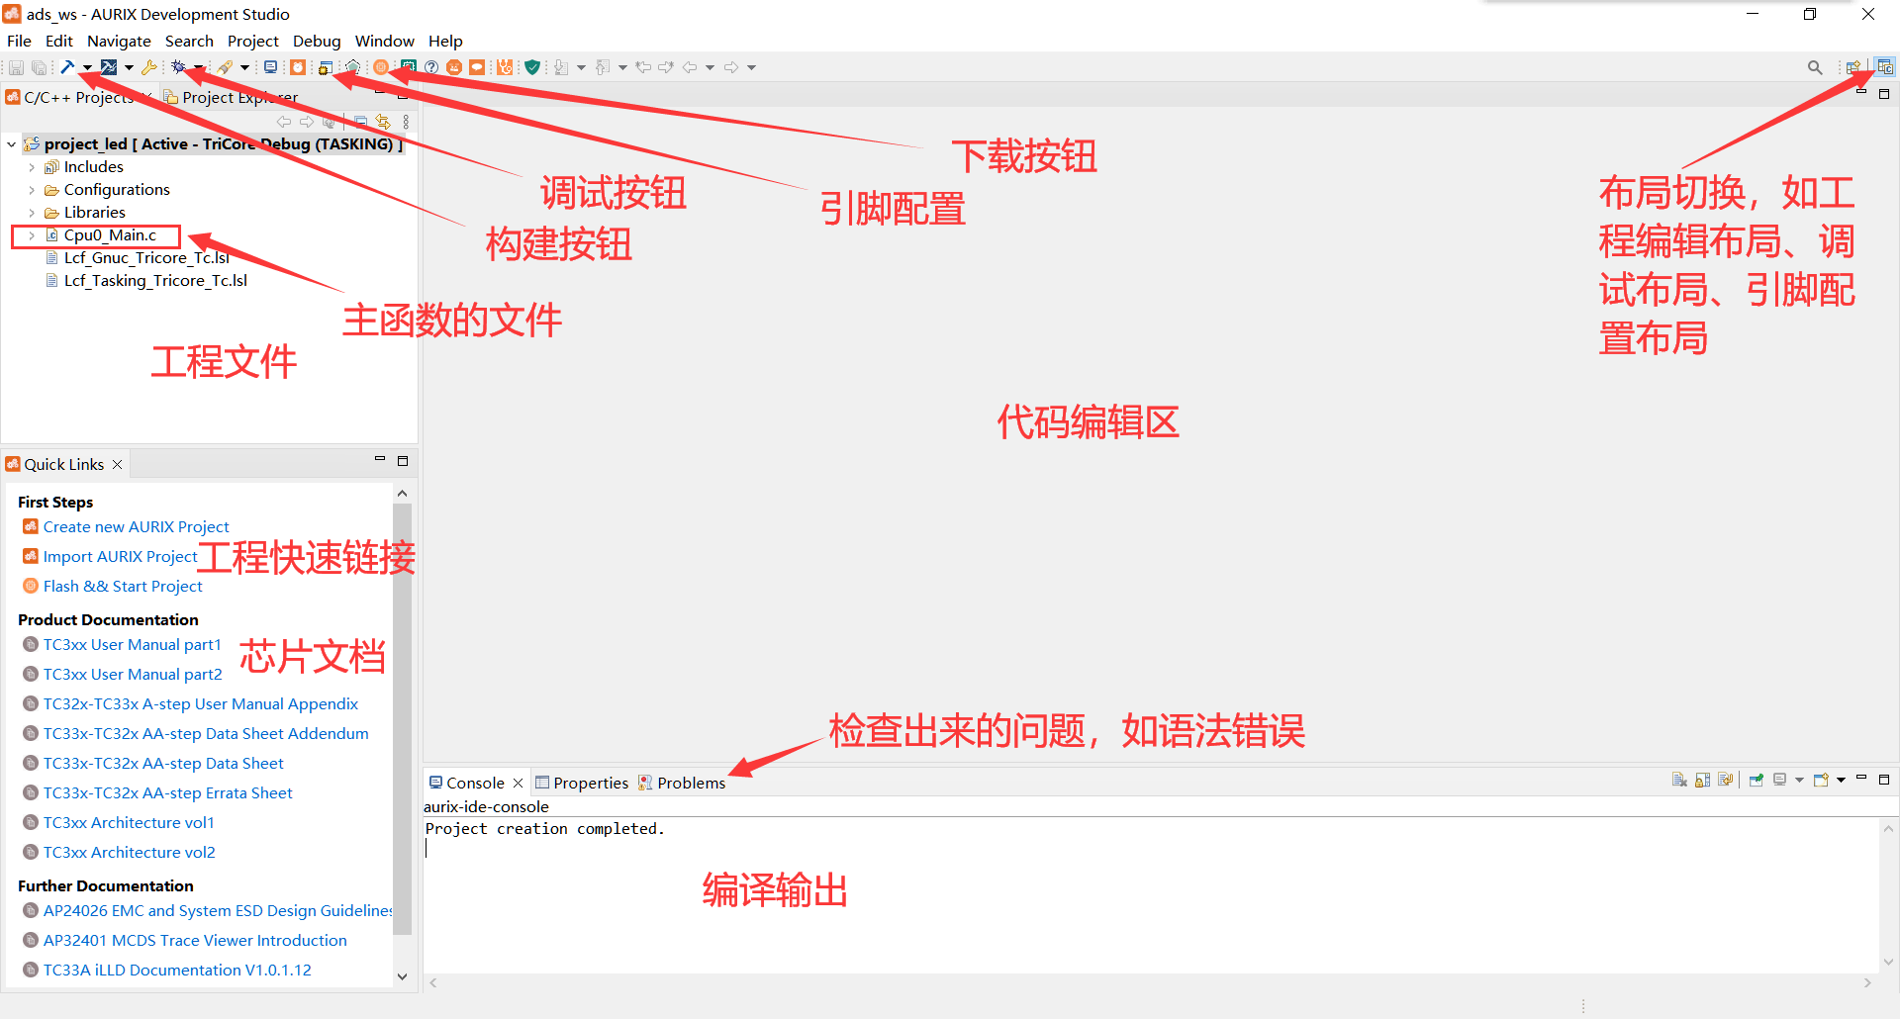Image resolution: width=1900 pixels, height=1019 pixels.
Task: Click the green shield toolbar icon
Action: 532,67
